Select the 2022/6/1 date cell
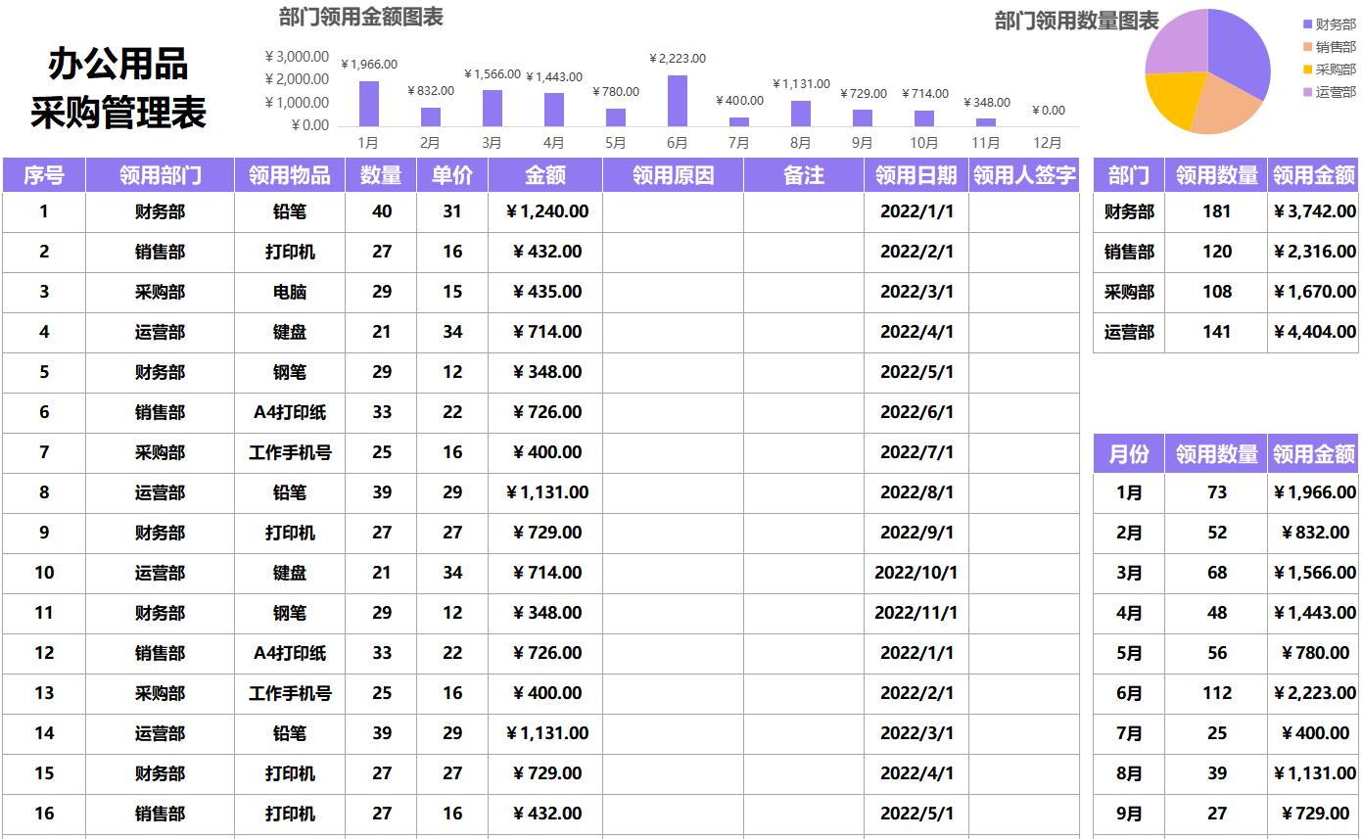 coord(916,412)
